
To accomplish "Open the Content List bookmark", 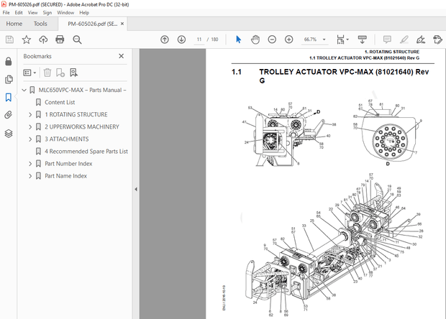I will 60,102.
